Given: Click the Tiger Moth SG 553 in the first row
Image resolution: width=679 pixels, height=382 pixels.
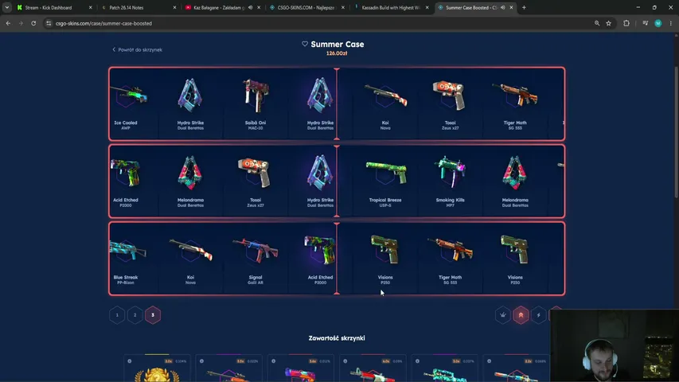Looking at the screenshot, I should [x=515, y=104].
